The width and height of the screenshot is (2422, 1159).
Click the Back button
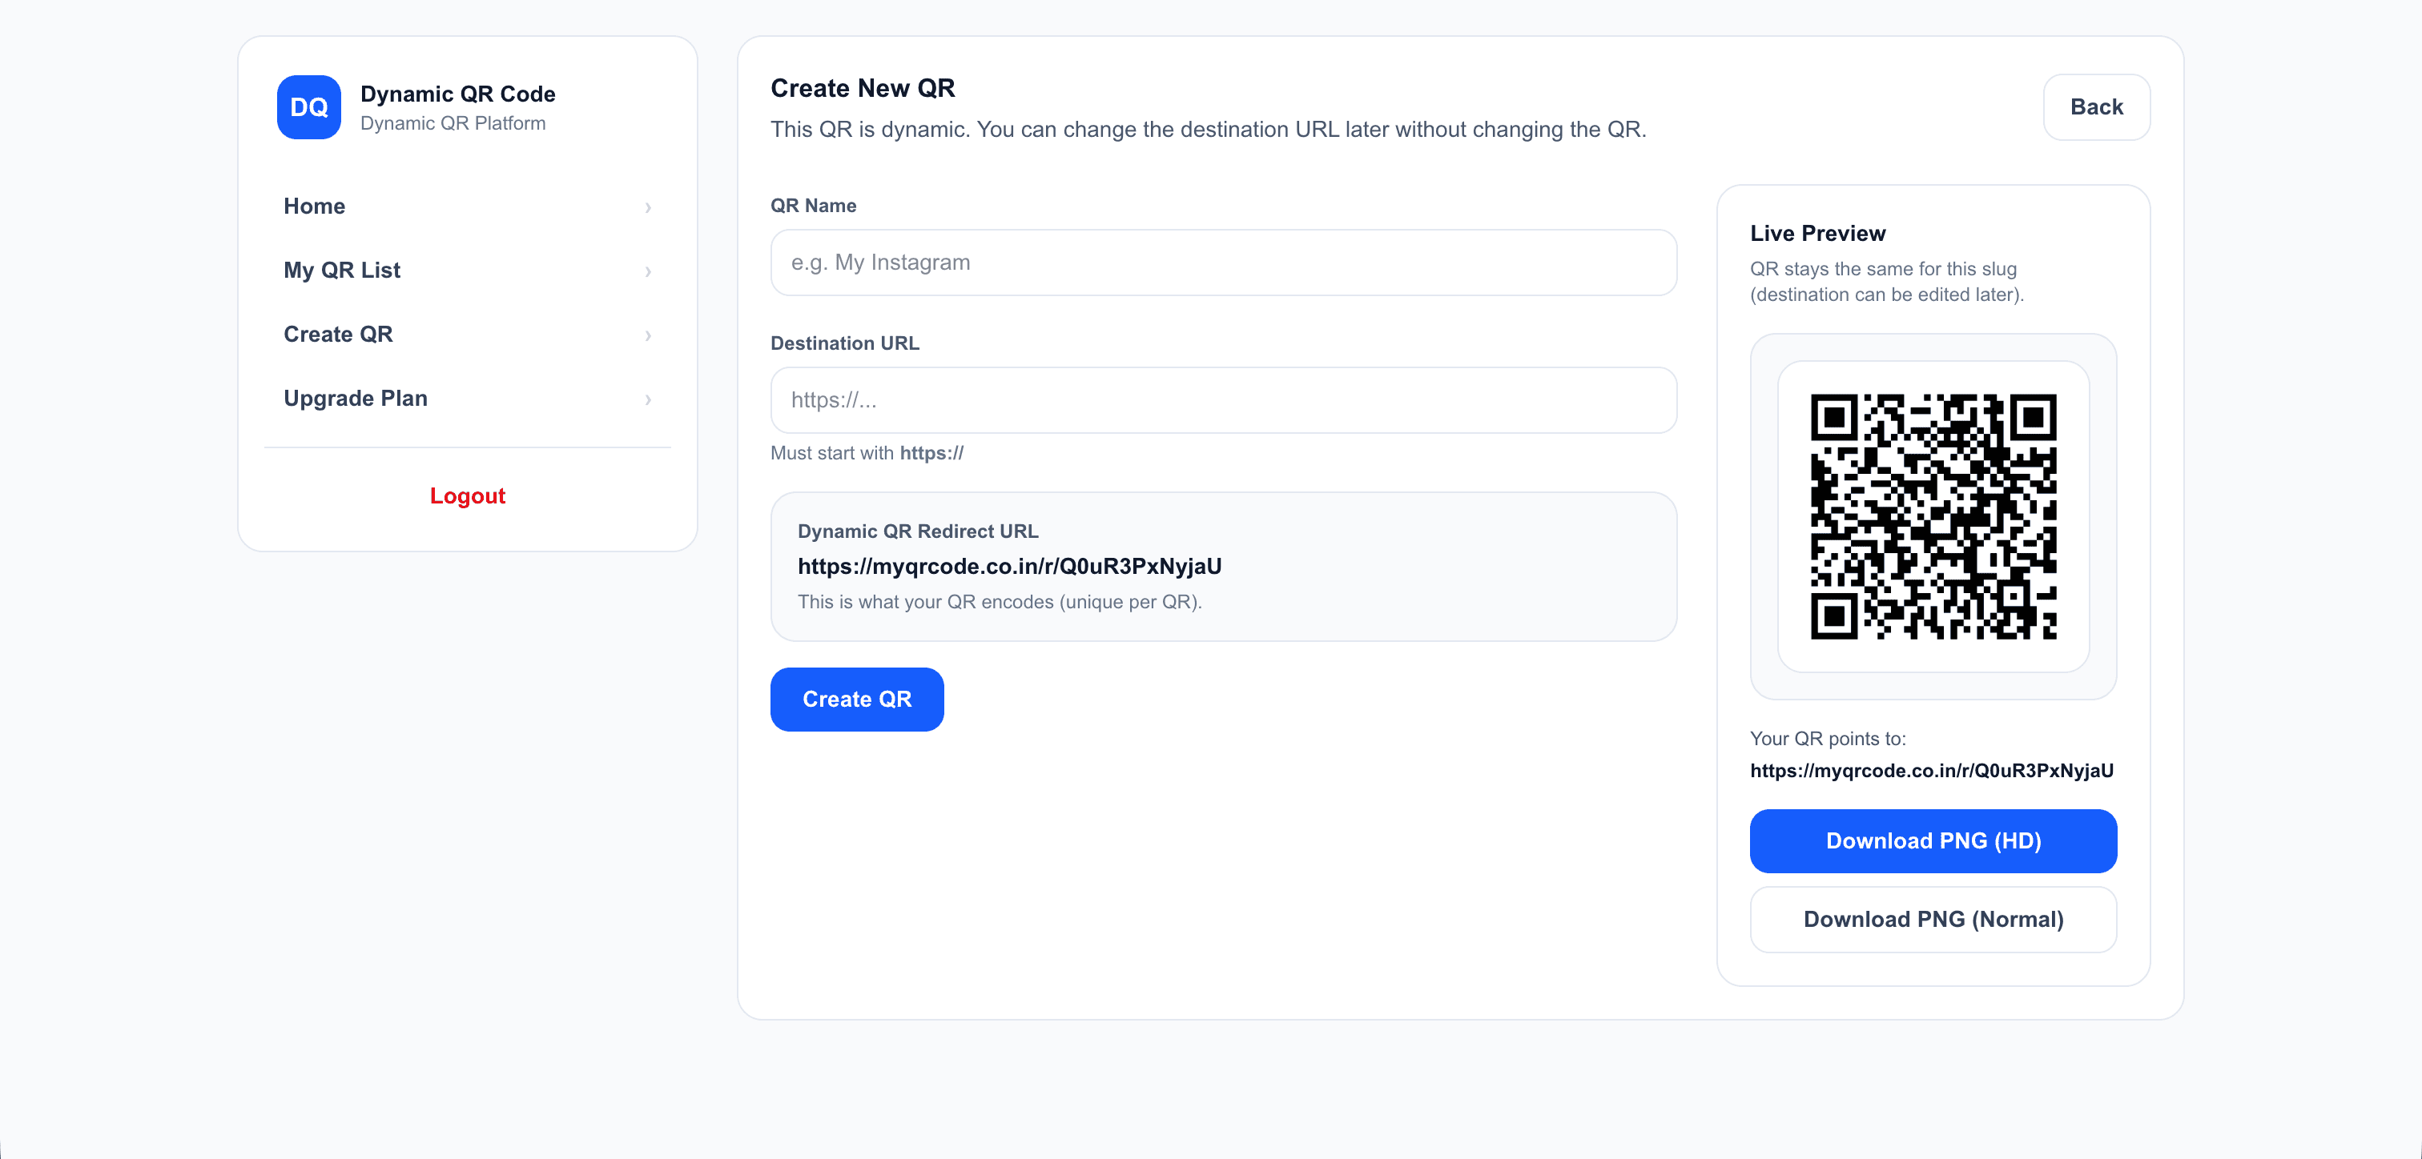(2097, 106)
